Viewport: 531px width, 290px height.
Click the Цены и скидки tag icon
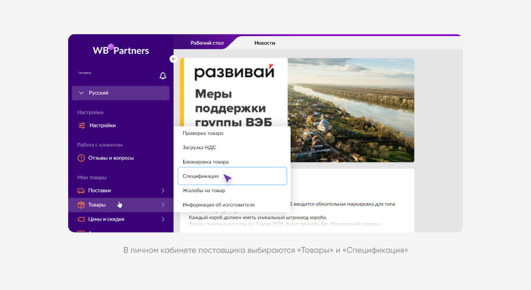pyautogui.click(x=81, y=219)
